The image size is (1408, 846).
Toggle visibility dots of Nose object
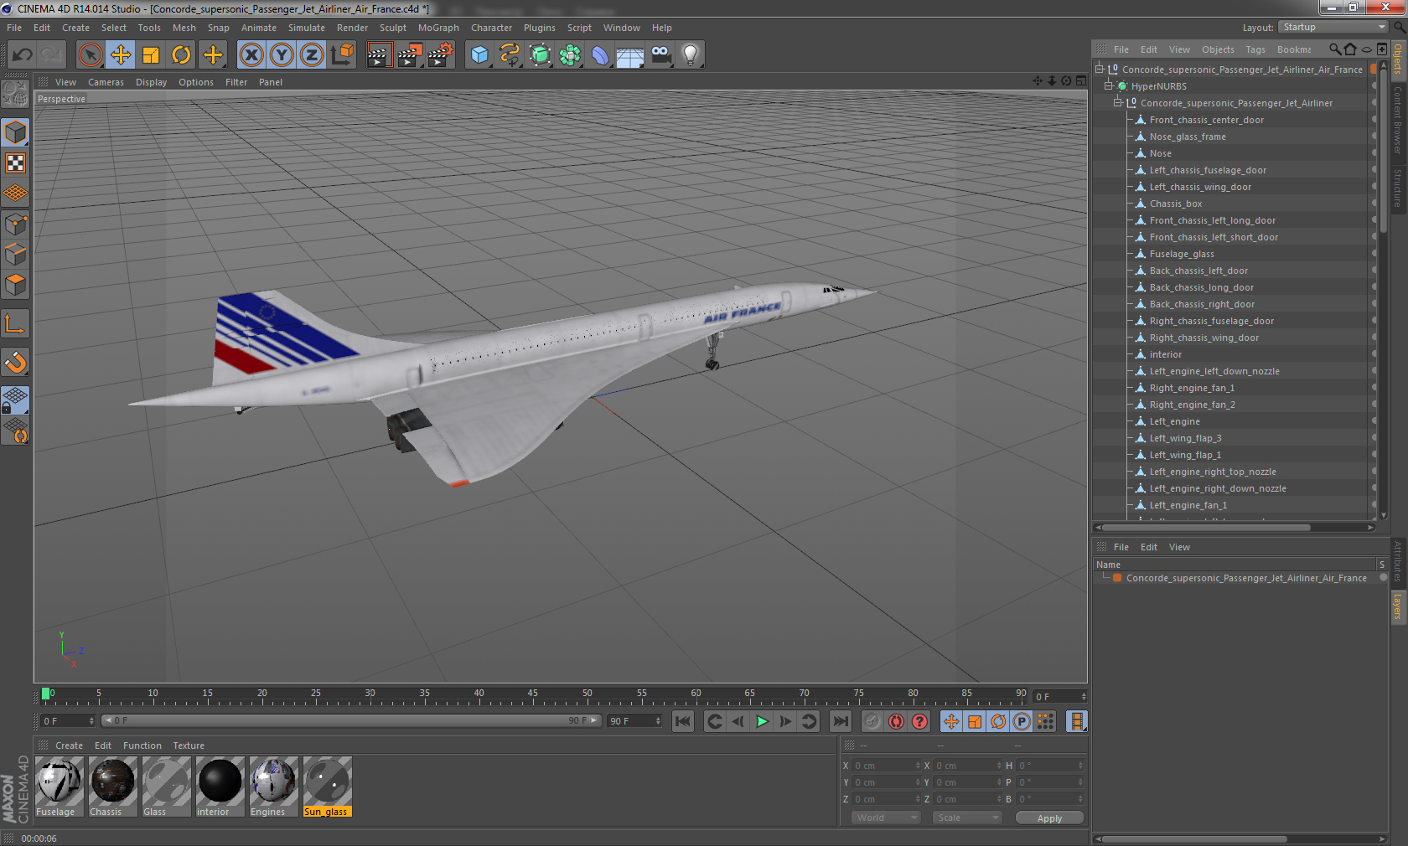[x=1374, y=153]
